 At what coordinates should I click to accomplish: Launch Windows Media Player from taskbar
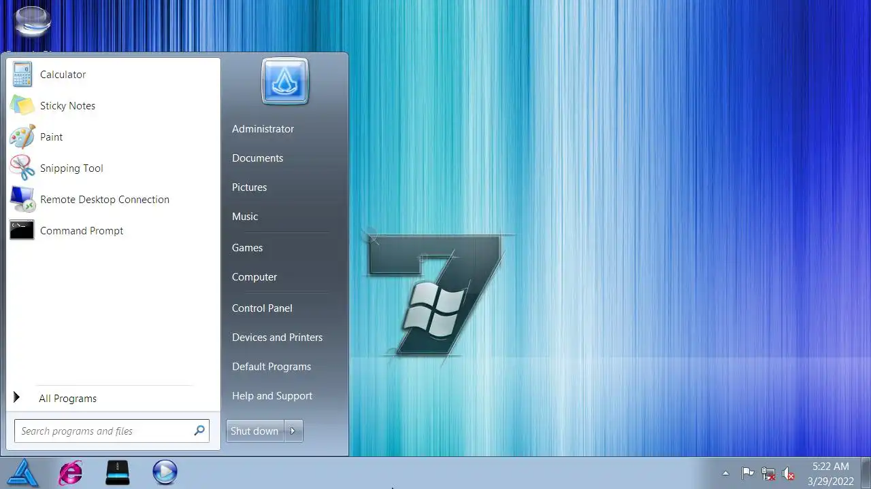coord(165,472)
